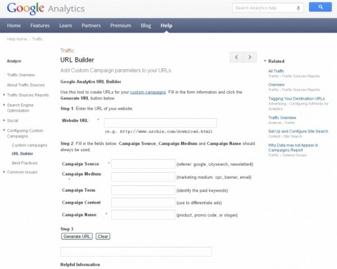Open Traffic Overview related link
Image resolution: width=337 pixels, height=269 pixels.
pos(282,118)
